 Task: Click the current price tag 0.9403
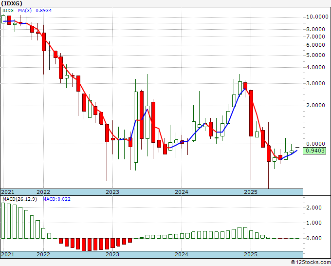(315, 151)
